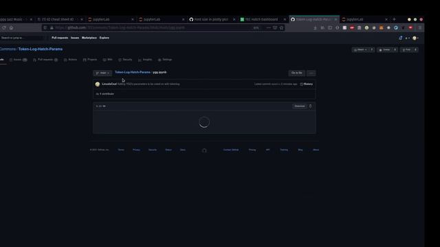Star the repository

[x=384, y=49]
